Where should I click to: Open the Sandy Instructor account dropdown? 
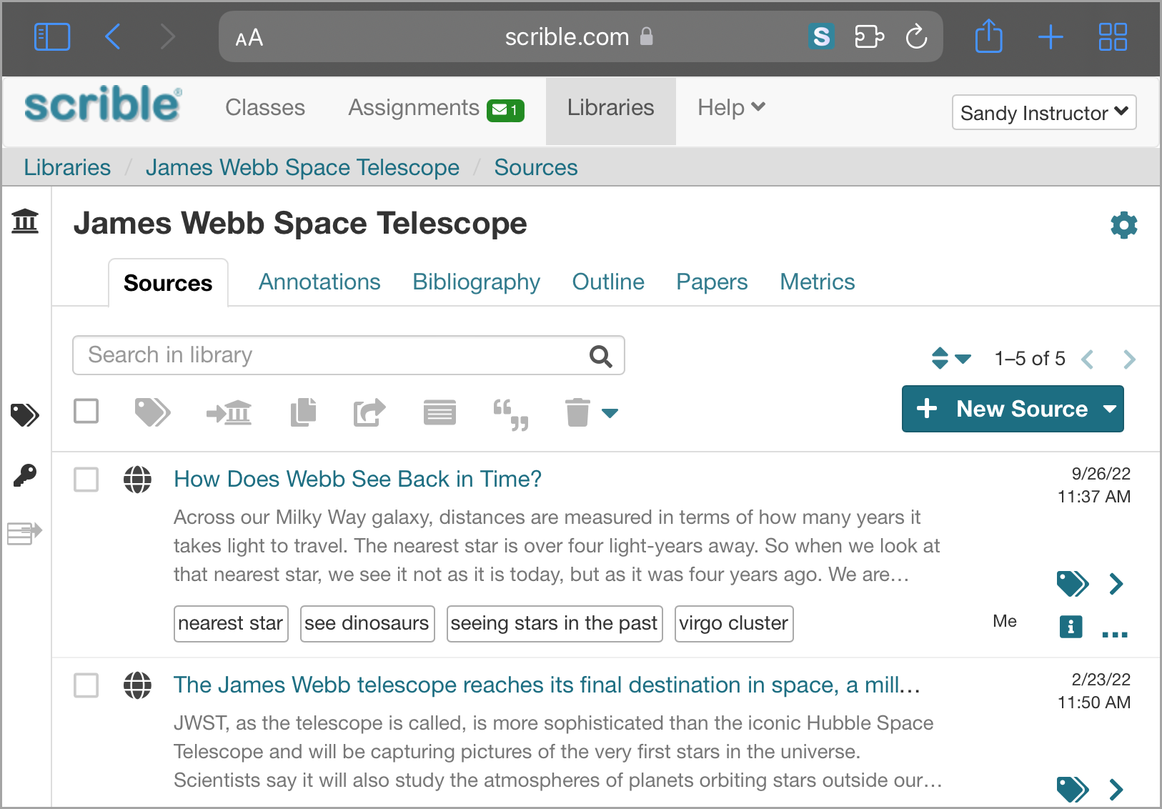point(1043,112)
